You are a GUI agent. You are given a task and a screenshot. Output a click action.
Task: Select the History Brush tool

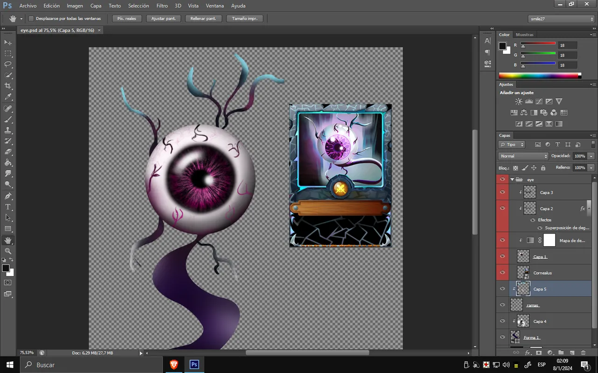(8, 141)
